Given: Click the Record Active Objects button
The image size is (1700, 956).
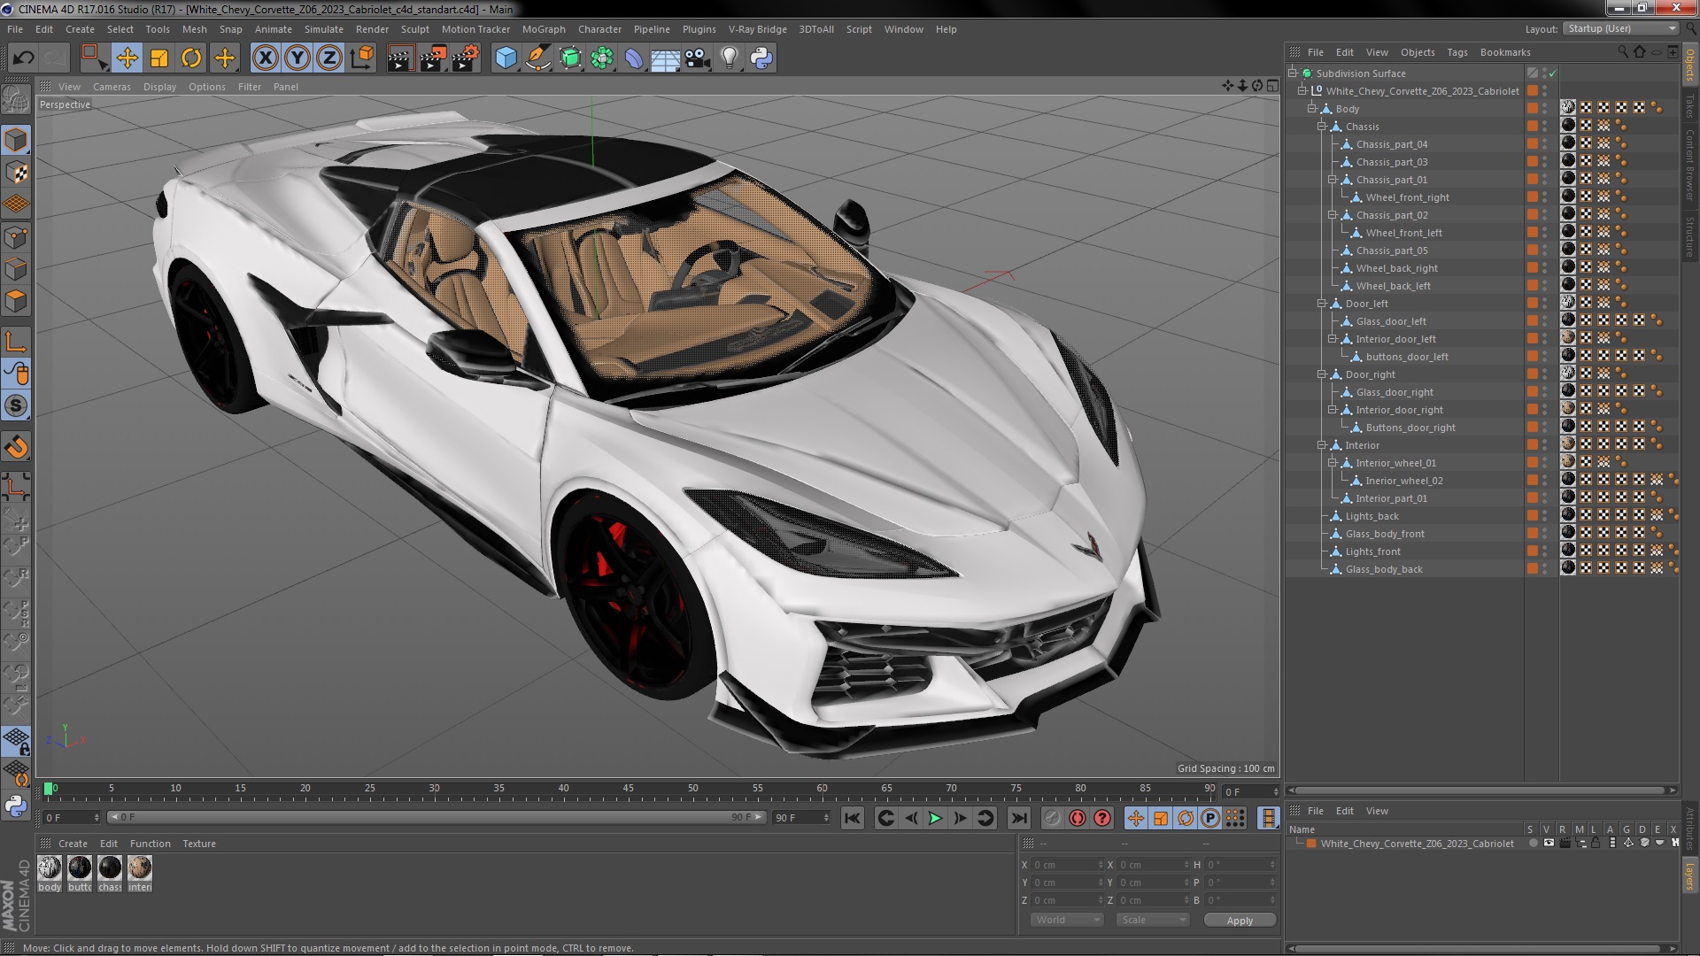Looking at the screenshot, I should (1052, 819).
